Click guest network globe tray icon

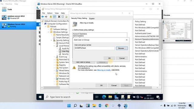click(138, 97)
